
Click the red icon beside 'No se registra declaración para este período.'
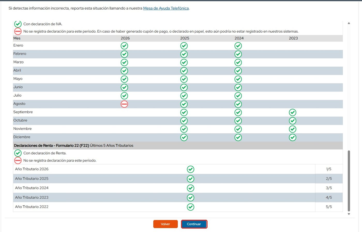point(18,160)
